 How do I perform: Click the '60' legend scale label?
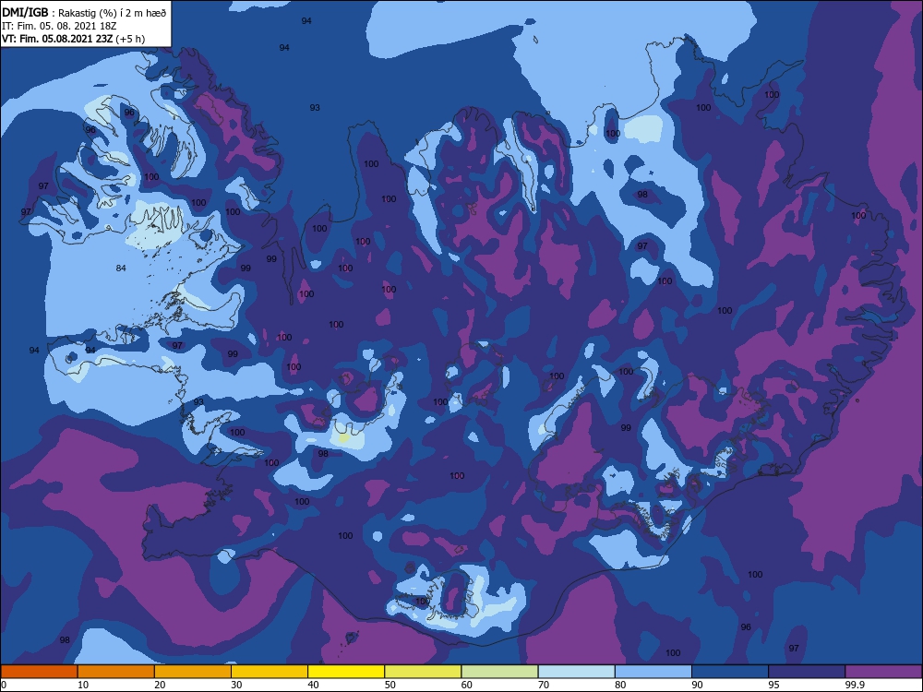(x=467, y=685)
